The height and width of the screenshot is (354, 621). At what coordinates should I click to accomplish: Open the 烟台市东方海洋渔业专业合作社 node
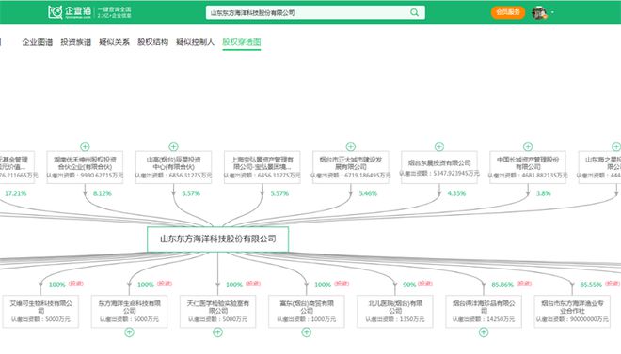(572, 312)
